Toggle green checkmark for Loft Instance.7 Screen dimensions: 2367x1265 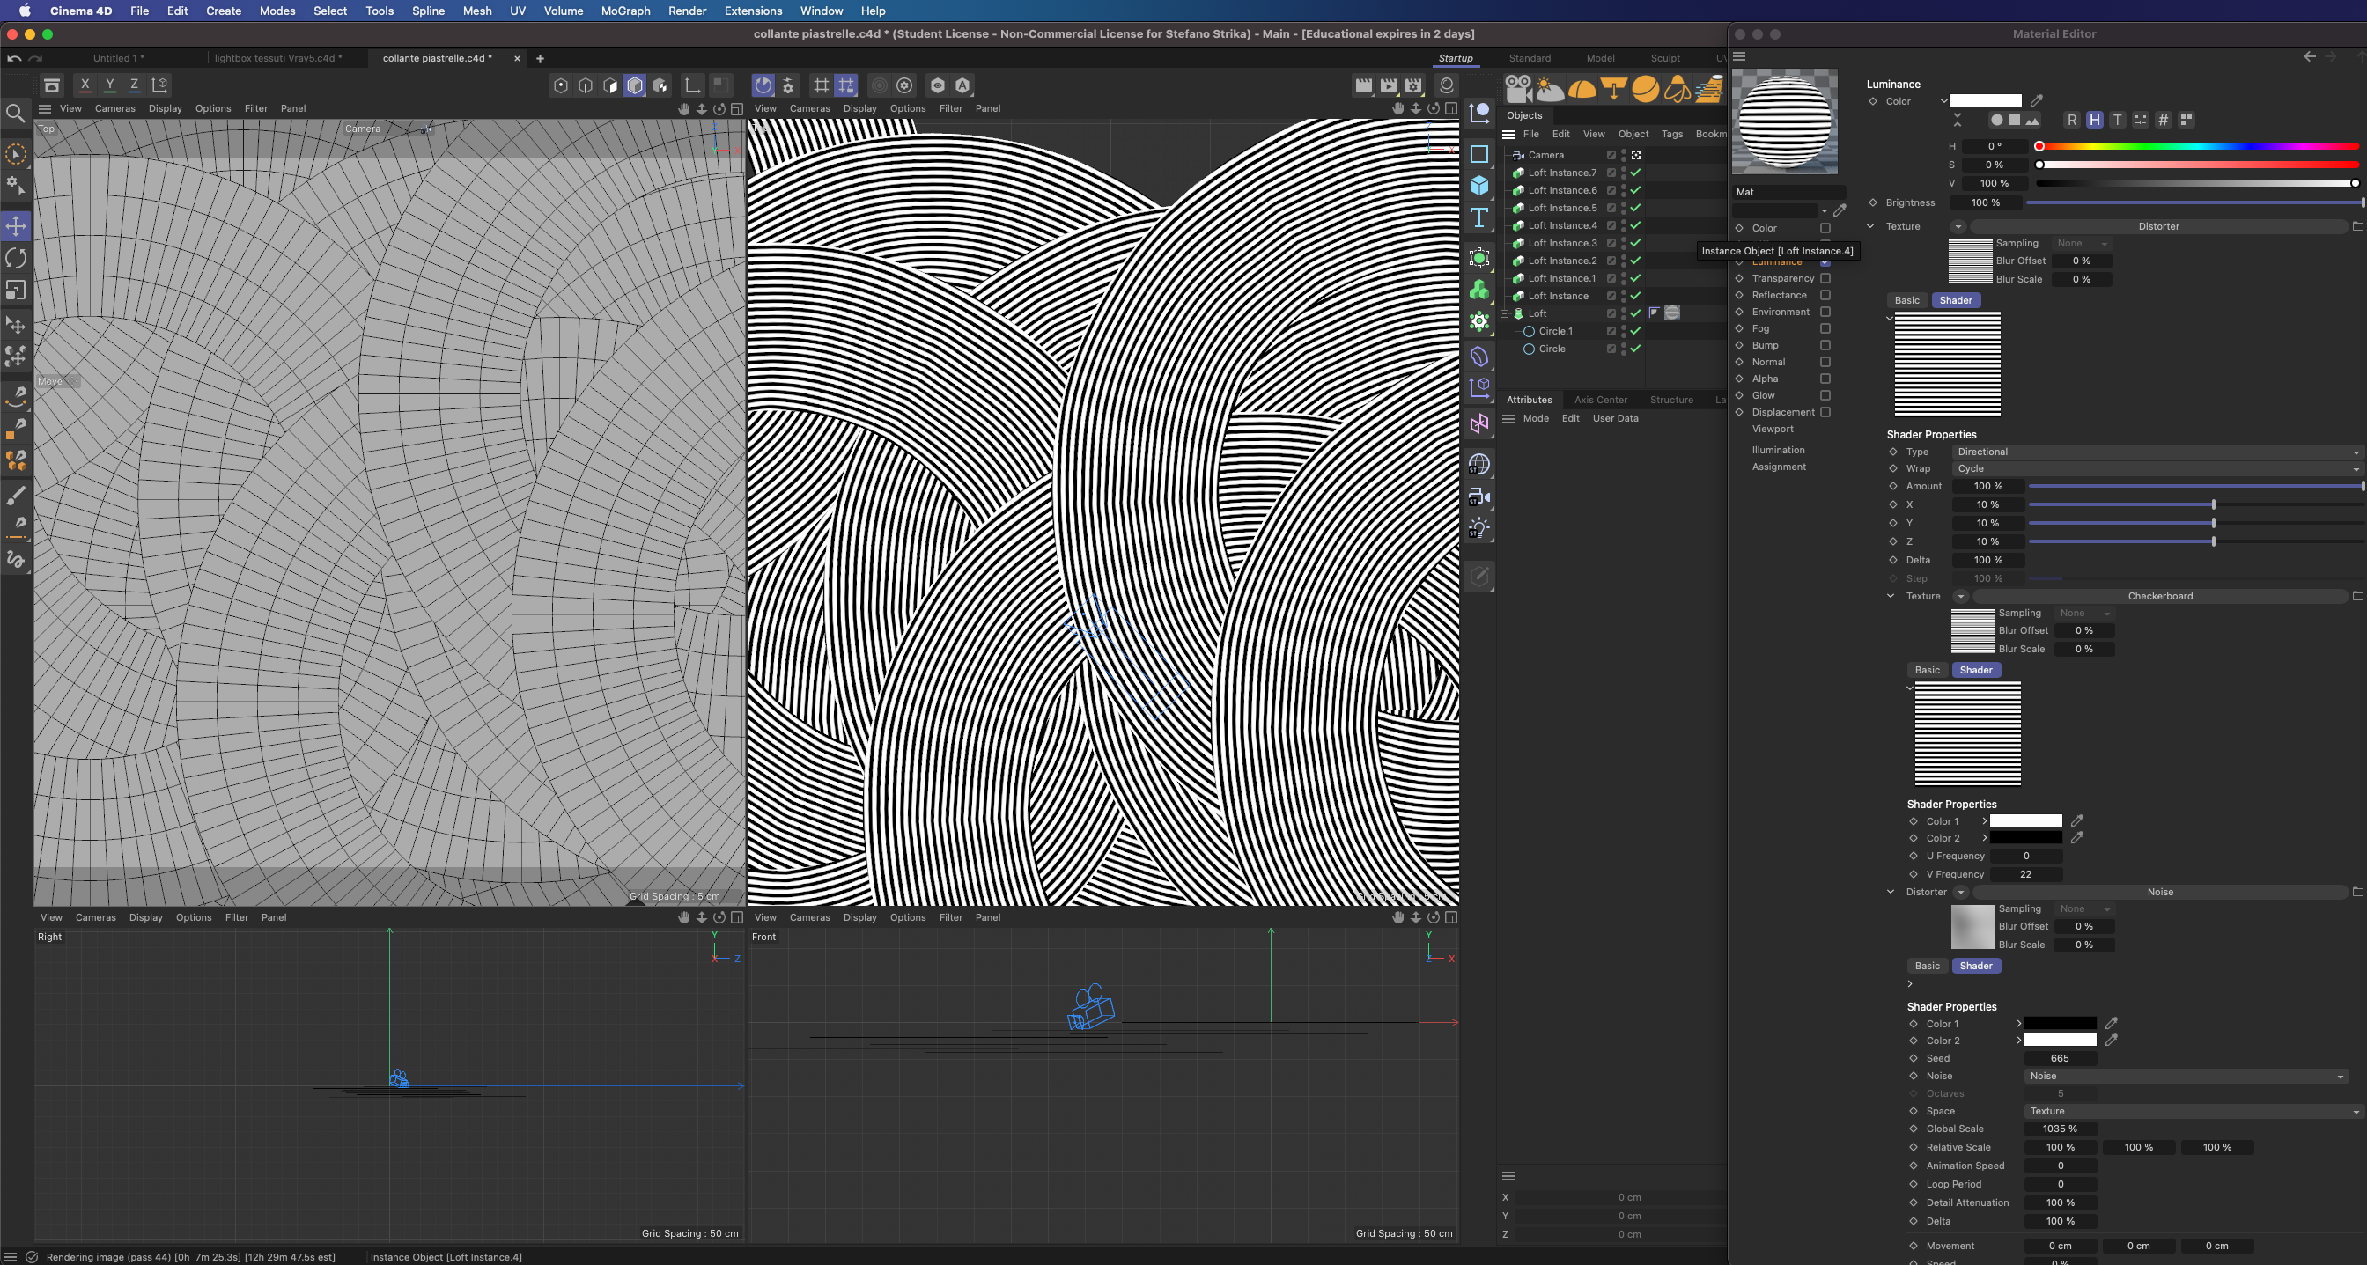click(1635, 173)
